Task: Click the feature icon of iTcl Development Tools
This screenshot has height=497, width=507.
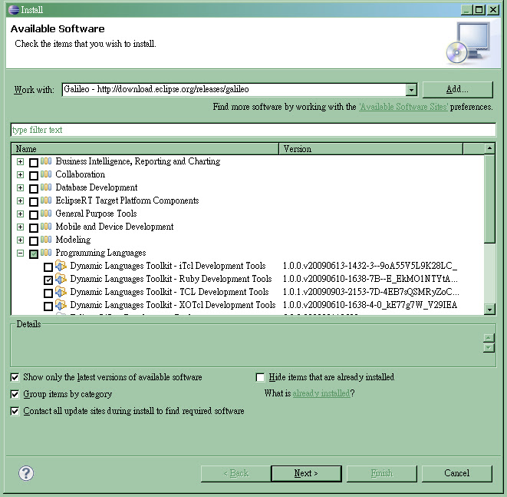Action: coord(61,266)
